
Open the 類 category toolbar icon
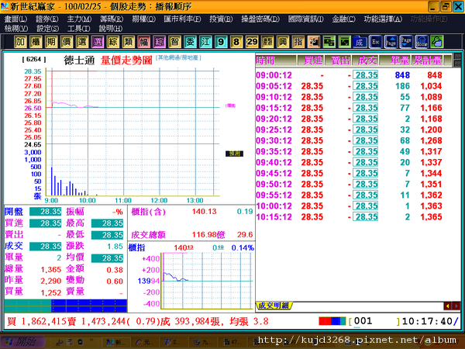pos(128,42)
